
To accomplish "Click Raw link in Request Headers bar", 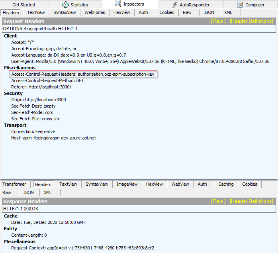I will point(218,21).
